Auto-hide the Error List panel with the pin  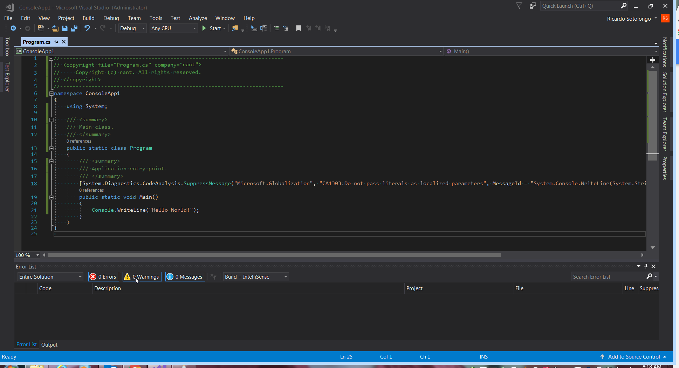[646, 266]
